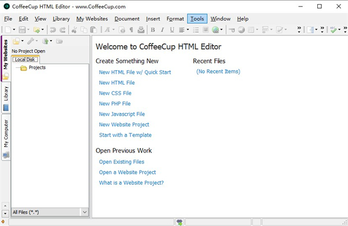Click the status bar sync icon
The image size is (348, 226).
(180, 222)
